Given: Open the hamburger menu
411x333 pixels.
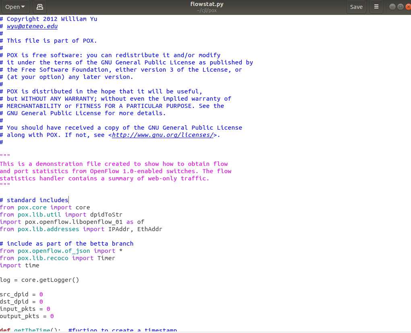Looking at the screenshot, I should pos(376,7).
